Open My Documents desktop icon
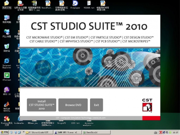 pyautogui.click(x=7, y=5)
